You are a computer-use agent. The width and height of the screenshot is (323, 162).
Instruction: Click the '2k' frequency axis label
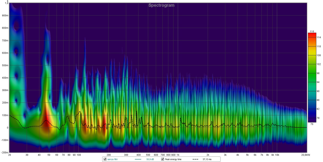tap(208, 155)
